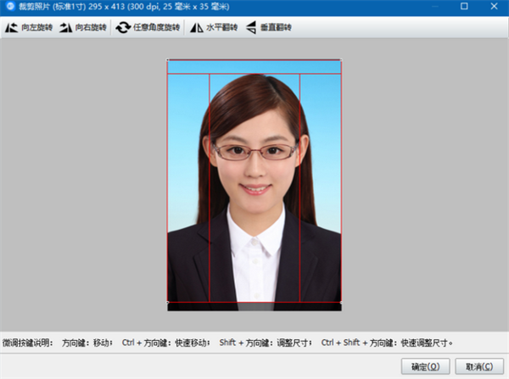509x379 pixels.
Task: Click the bottom-right corner of the crop frame
Action: (x=341, y=302)
